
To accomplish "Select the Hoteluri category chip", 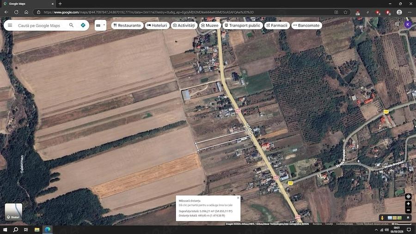I will 157,25.
